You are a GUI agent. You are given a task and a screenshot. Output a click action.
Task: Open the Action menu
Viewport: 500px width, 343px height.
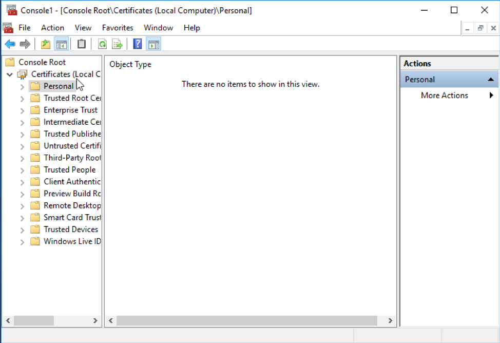[52, 28]
